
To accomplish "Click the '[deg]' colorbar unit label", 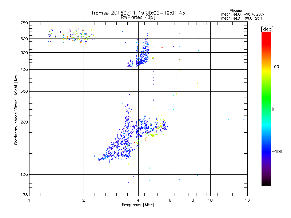I will pyautogui.click(x=267, y=29).
